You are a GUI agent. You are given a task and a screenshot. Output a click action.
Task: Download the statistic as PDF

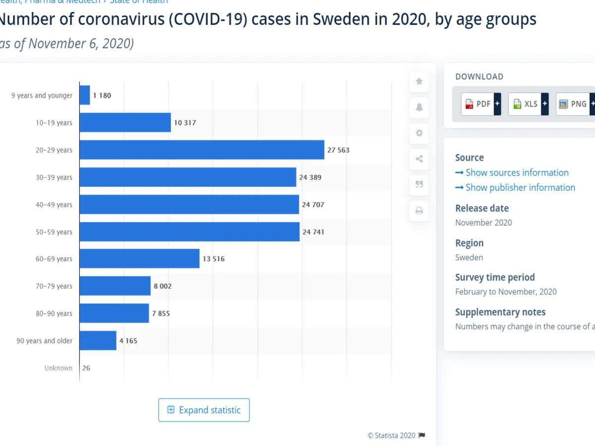click(477, 104)
